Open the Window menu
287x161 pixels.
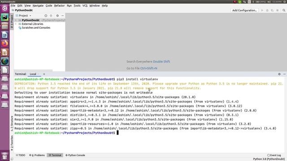click(95, 6)
